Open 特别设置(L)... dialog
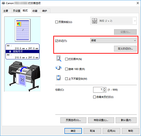Viewport: 141px width, 136px height. 101,120
